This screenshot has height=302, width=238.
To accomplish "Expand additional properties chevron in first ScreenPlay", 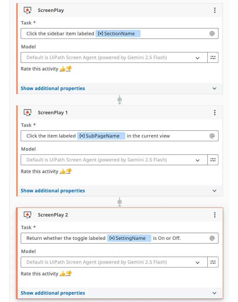I will [x=214, y=89].
